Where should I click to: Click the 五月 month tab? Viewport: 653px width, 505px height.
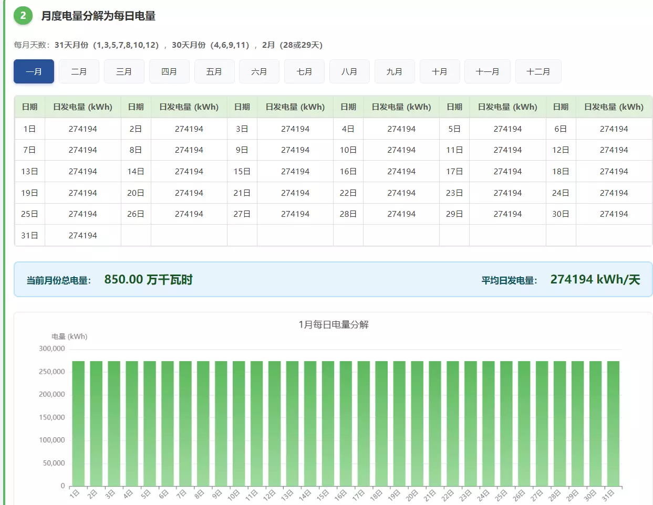pyautogui.click(x=214, y=71)
